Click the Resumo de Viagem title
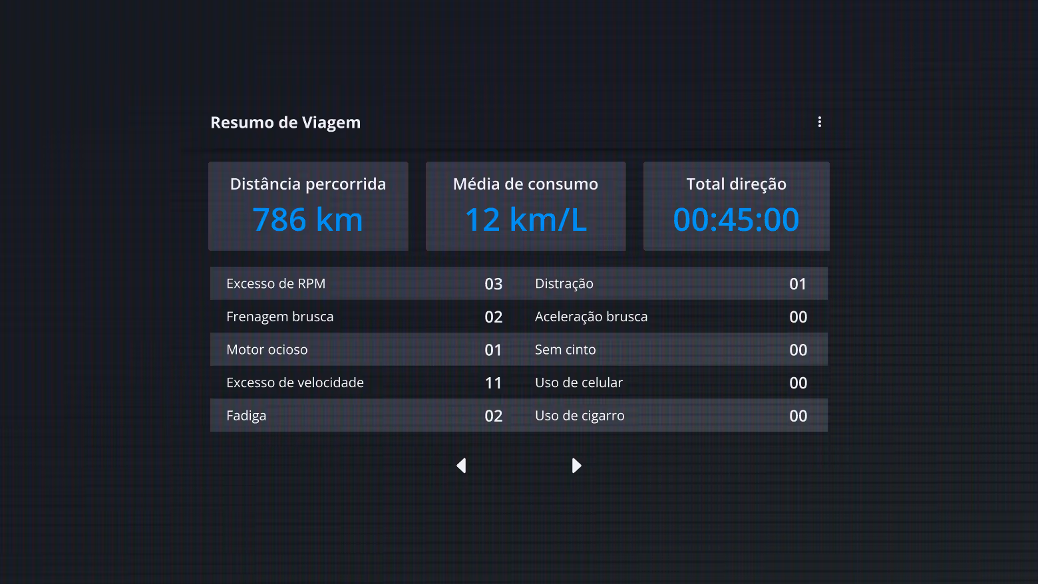This screenshot has width=1038, height=584. click(285, 122)
